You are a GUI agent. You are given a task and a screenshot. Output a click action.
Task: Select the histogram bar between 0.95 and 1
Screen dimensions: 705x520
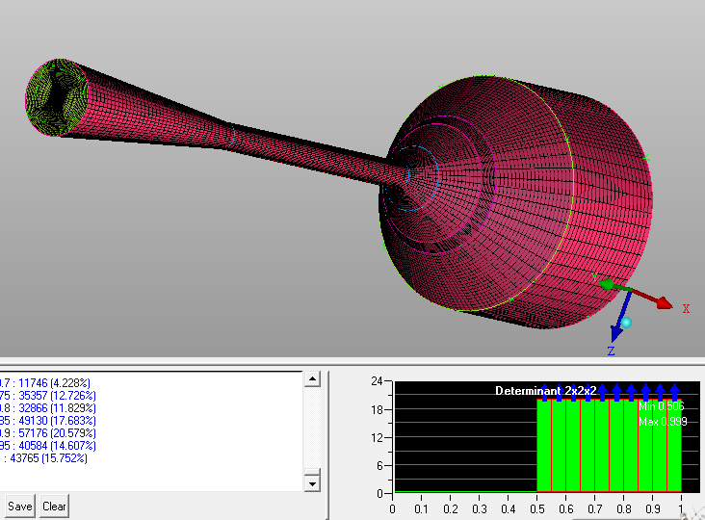point(674,446)
